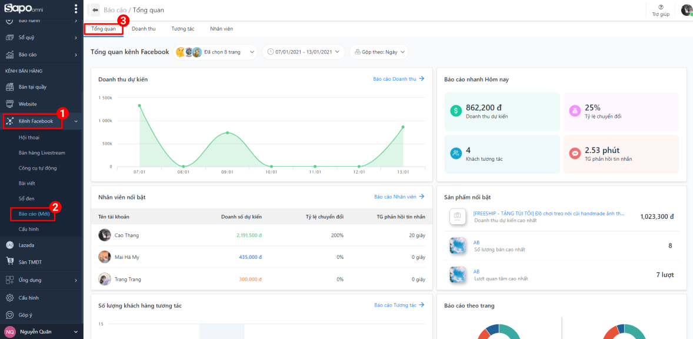Open the Trợ giúp help icon

pos(661,7)
